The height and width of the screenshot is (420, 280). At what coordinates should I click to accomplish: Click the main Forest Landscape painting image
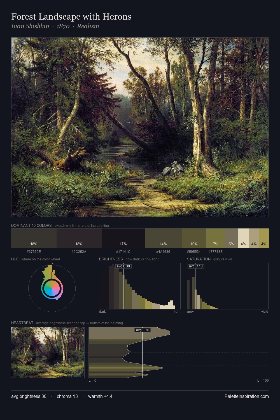[140, 127]
